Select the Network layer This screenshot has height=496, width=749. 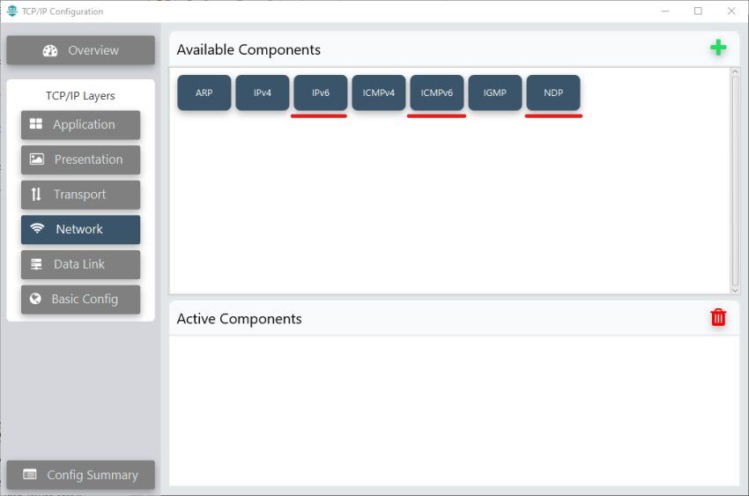(81, 229)
